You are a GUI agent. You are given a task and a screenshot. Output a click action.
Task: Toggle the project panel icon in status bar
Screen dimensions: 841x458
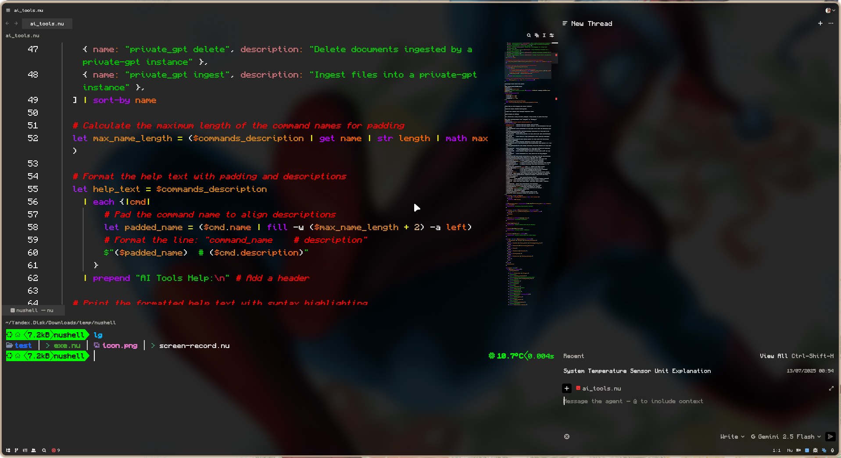pyautogui.click(x=8, y=450)
